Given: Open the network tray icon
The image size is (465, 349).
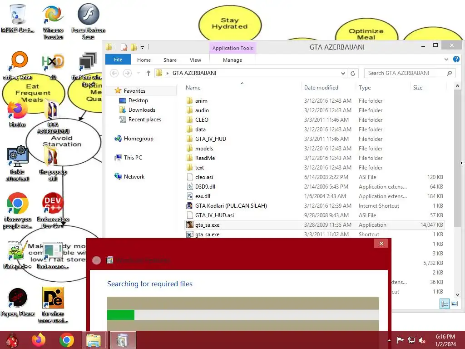Looking at the screenshot, I should point(411,340).
